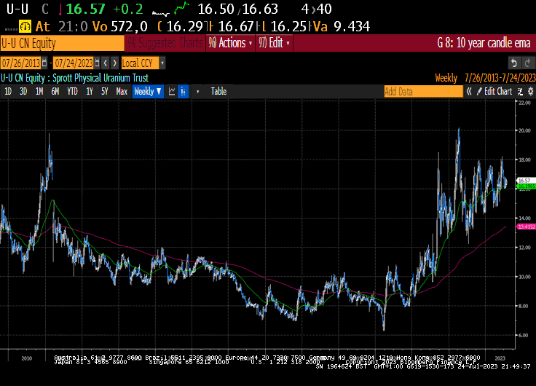Click the volume value 572,0

pyautogui.click(x=129, y=26)
